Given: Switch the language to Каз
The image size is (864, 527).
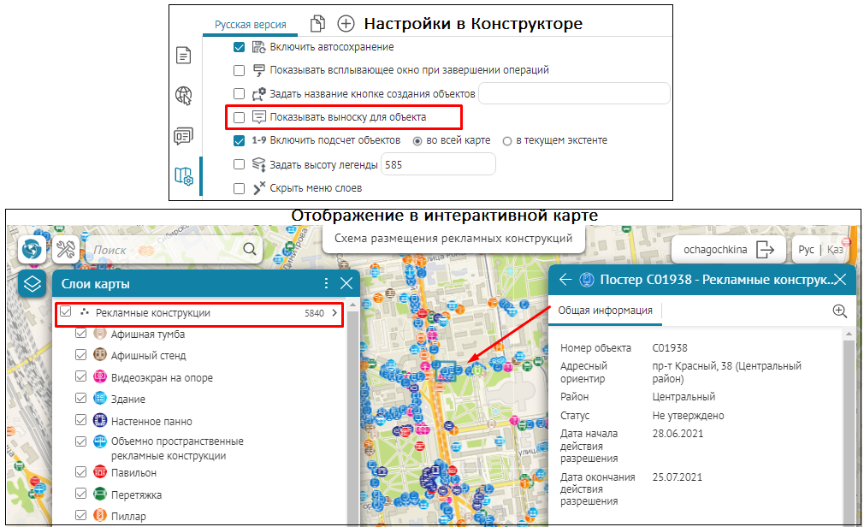Looking at the screenshot, I should click(x=833, y=250).
